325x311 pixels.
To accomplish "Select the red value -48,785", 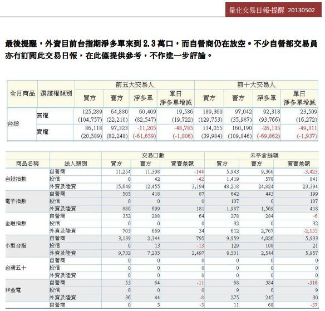I will 184,129.
